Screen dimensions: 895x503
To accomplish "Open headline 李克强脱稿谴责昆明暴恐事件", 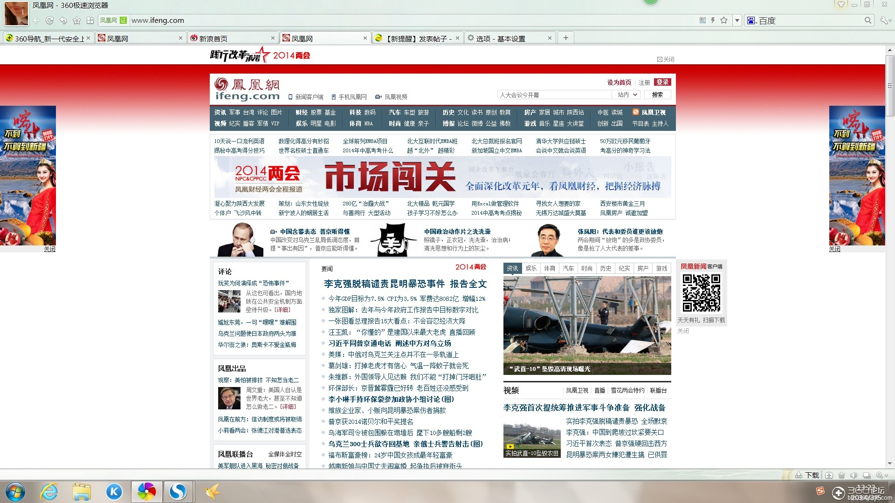I will click(x=384, y=284).
